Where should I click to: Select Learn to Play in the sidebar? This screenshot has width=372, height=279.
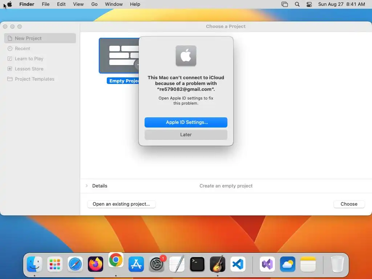pos(40,58)
